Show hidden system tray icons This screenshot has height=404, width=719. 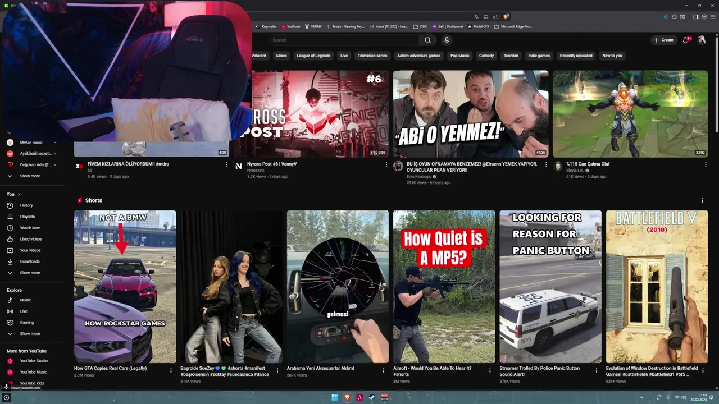point(641,397)
